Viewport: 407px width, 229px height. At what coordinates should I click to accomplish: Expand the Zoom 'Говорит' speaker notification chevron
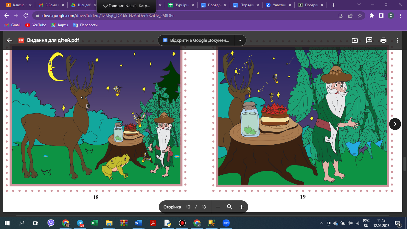[x=105, y=6]
